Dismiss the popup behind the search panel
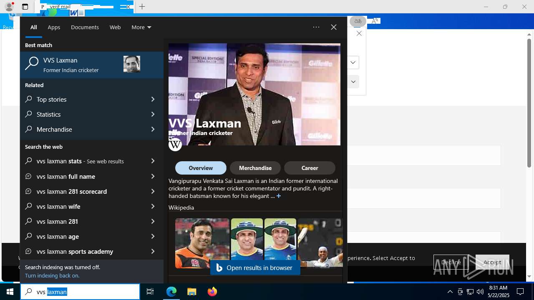 coord(359,33)
